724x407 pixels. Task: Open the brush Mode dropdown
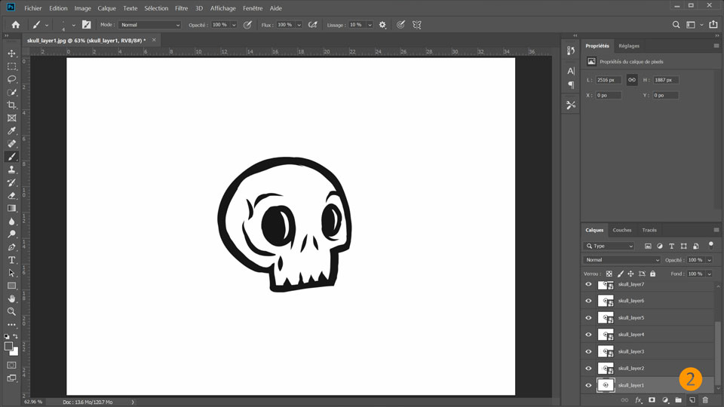tap(149, 25)
